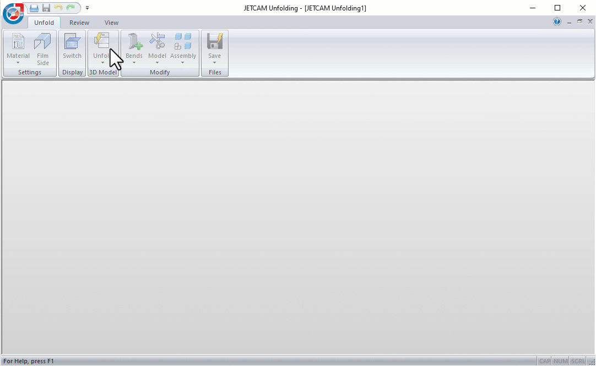Click the Undo arrow in quick access toolbar
596x366 pixels.
click(58, 8)
